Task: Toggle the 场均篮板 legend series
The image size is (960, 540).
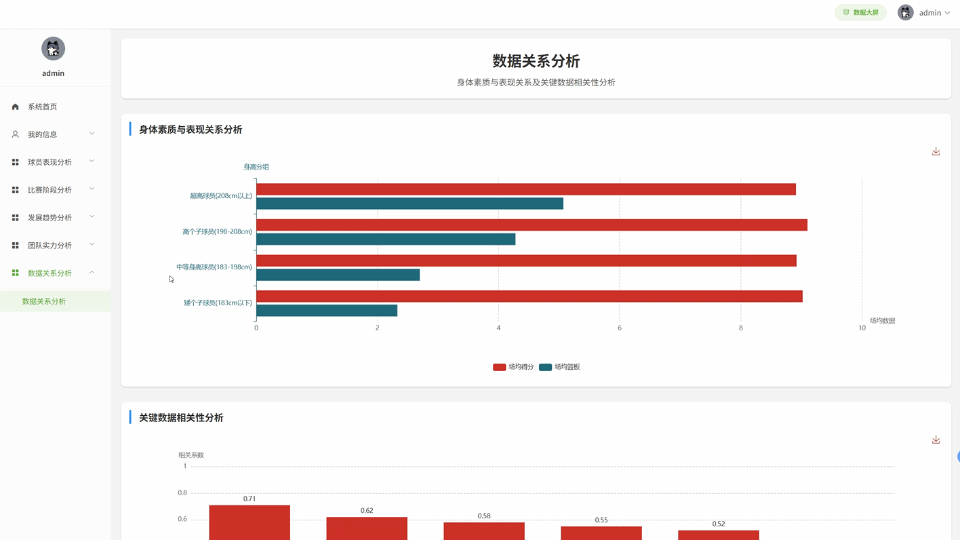Action: click(x=559, y=367)
